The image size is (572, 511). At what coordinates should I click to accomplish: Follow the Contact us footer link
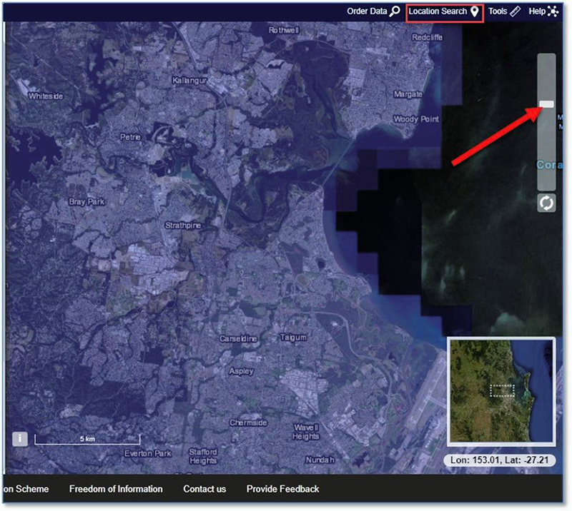[204, 489]
